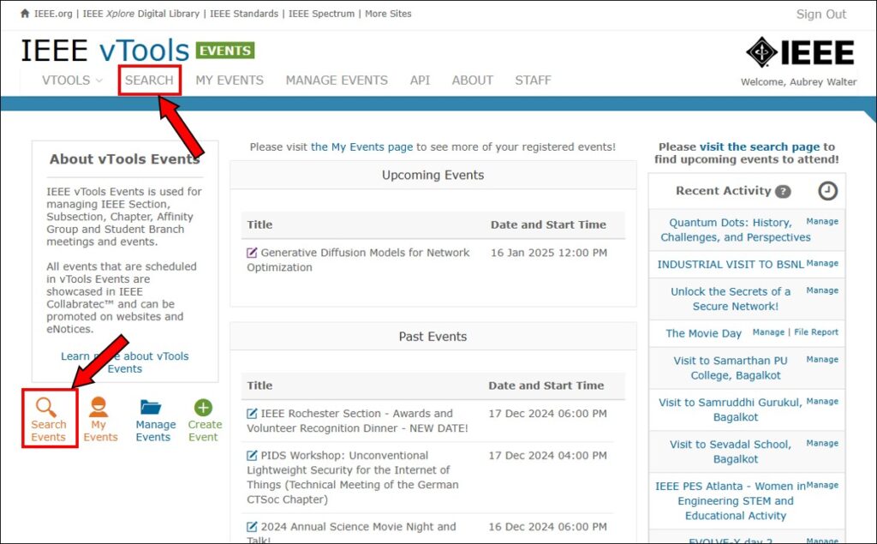Open the IEEE Spectrum link
The height and width of the screenshot is (544, 877).
322,14
